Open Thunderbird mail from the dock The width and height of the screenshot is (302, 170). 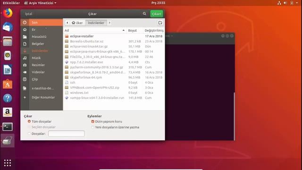(x=8, y=27)
